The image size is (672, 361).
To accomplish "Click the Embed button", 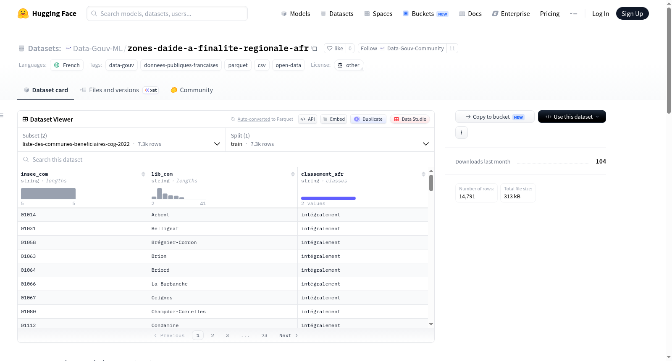I will click(x=334, y=119).
